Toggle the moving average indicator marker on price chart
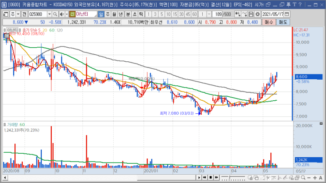326x183 pixels. 20,30
